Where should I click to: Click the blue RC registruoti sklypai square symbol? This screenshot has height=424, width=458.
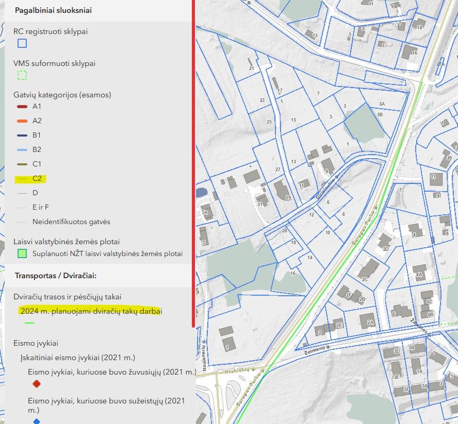[22, 44]
